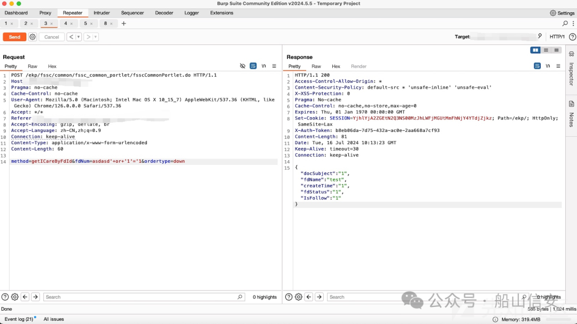
Task: Close Repeater tab 8
Action: (x=111, y=23)
